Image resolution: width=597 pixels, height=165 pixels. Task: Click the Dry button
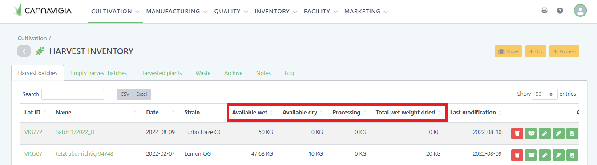coord(536,51)
